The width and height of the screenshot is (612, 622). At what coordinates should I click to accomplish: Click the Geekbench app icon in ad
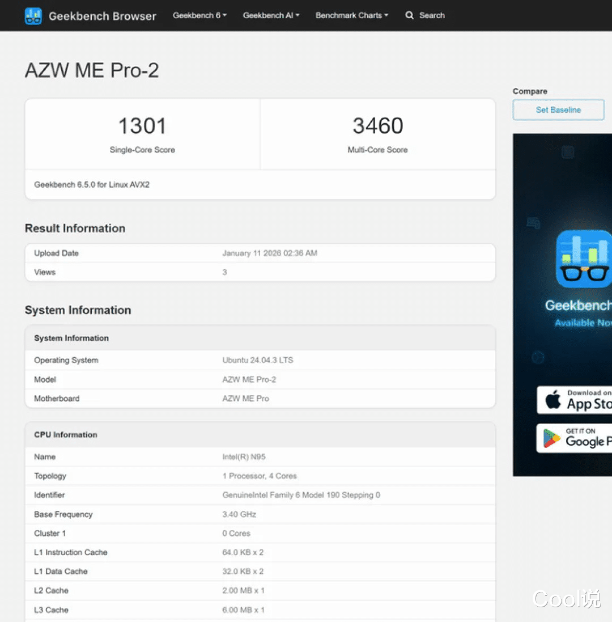point(584,259)
